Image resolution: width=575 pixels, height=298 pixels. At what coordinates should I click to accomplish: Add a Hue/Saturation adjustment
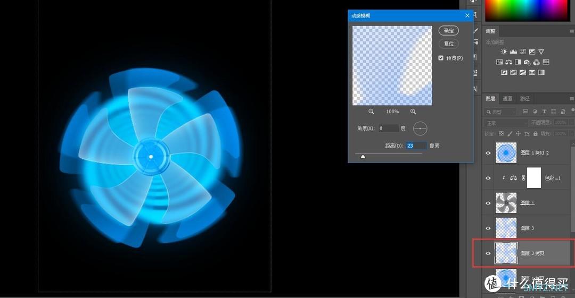point(499,62)
